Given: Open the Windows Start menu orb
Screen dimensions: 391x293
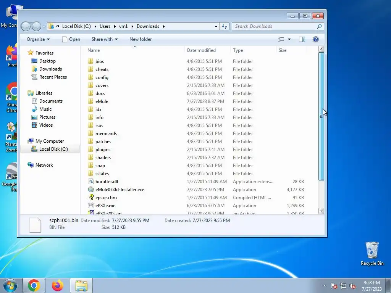Looking at the screenshot, I should click(10, 285).
